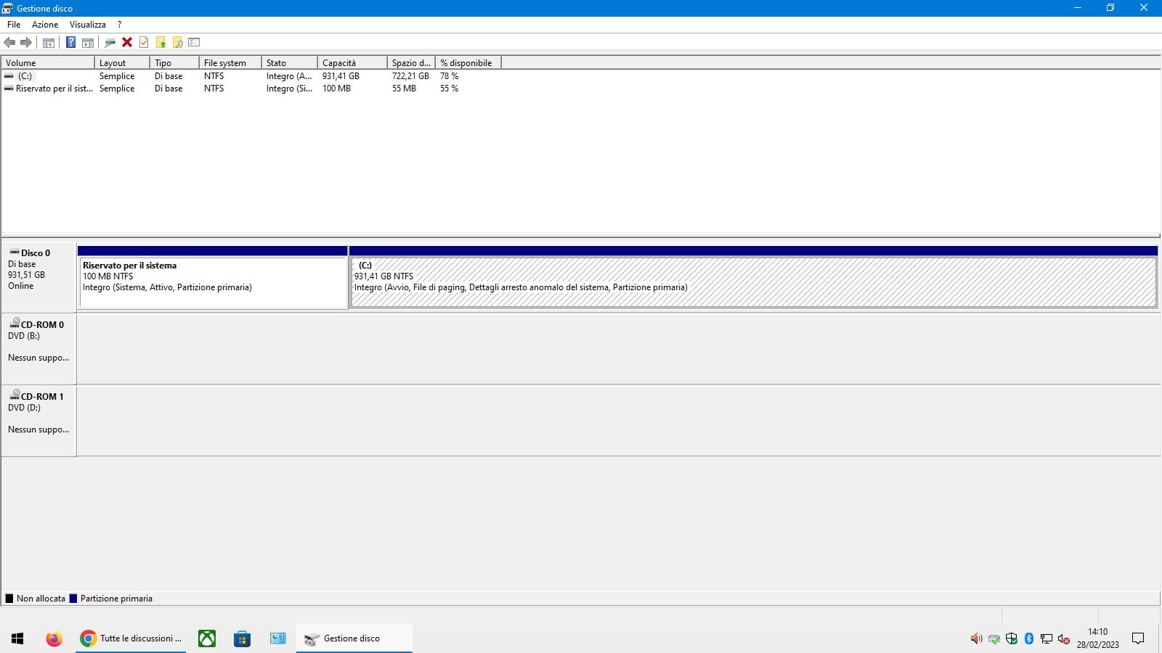Minimize the Gestione disco window
Image resolution: width=1162 pixels, height=653 pixels.
pos(1078,8)
